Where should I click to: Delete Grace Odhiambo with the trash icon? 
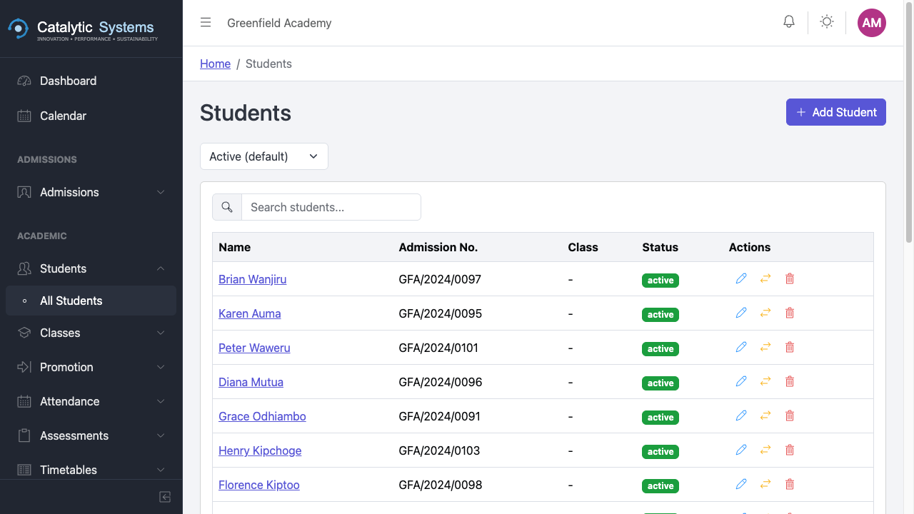point(790,415)
